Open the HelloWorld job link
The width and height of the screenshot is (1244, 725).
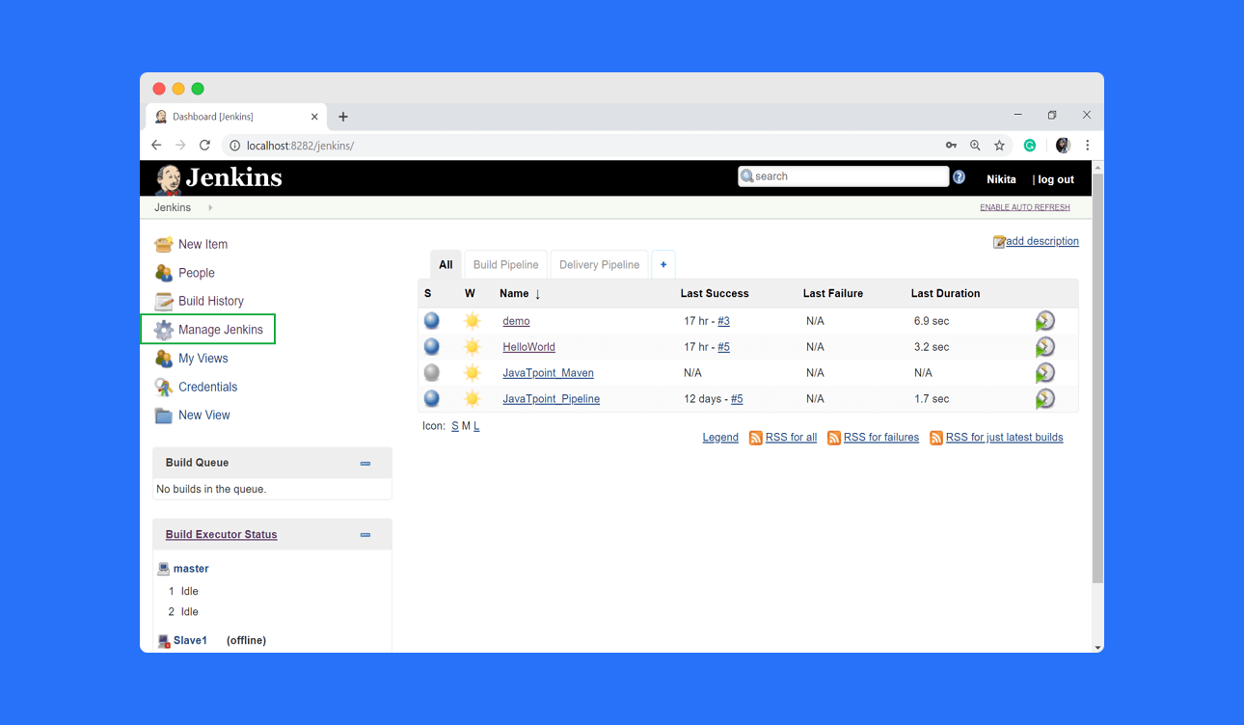[528, 347]
